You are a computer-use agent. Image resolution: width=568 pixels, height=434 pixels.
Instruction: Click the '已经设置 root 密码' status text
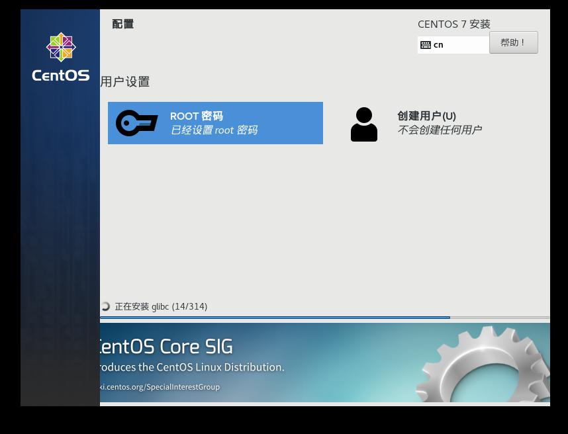214,130
